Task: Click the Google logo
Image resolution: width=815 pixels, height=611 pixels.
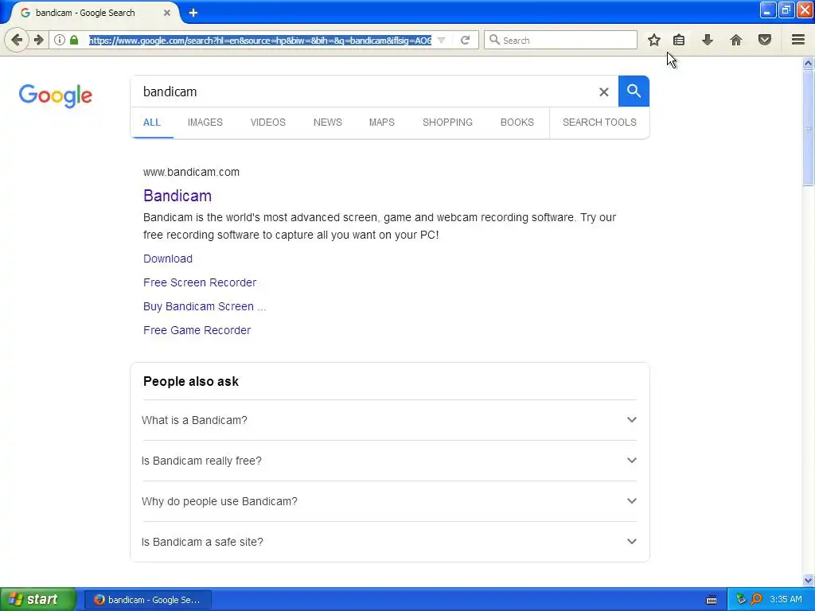Action: click(x=56, y=95)
